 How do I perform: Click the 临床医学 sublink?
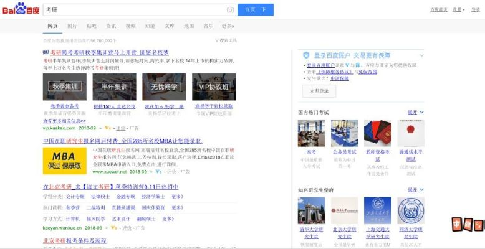tap(96, 218)
